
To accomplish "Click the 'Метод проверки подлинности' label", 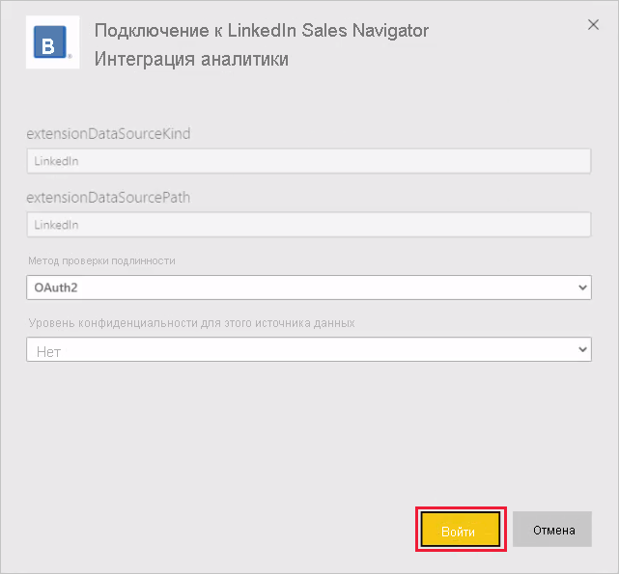I will 101,260.
